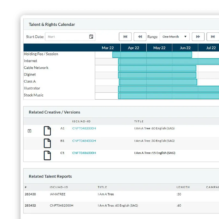Advance one period with fast-forward icon
This screenshot has width=219, height=219.
pos(198,36)
